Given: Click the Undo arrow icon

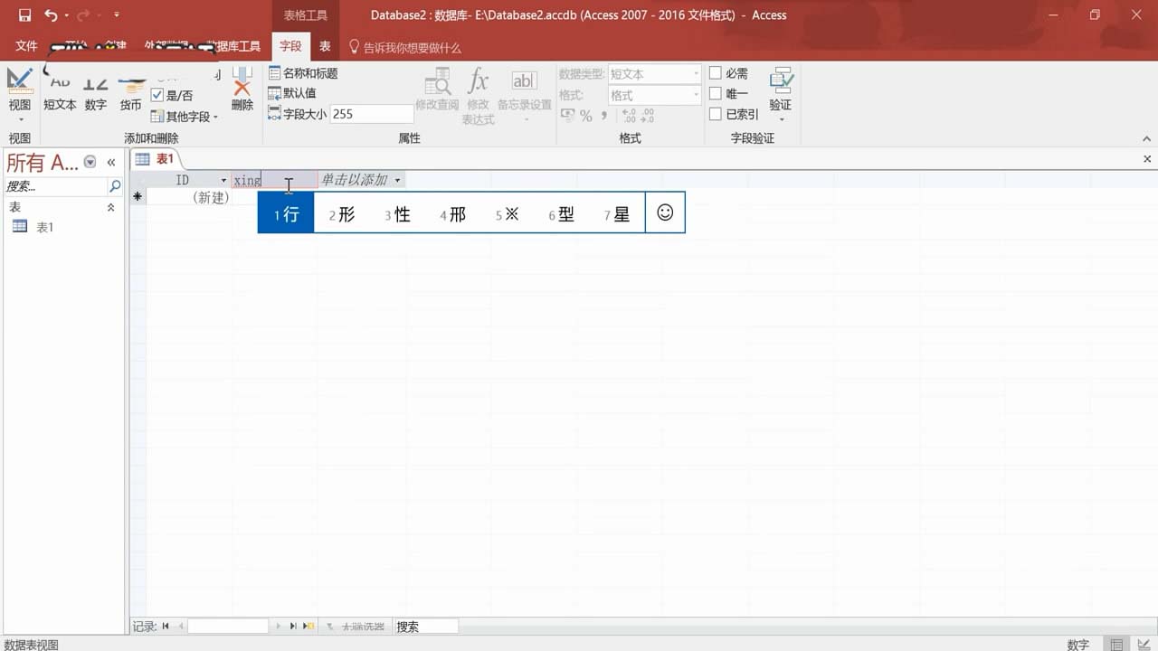Looking at the screenshot, I should 51,15.
